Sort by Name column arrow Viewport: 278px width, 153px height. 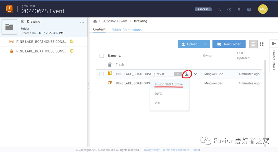[120, 56]
